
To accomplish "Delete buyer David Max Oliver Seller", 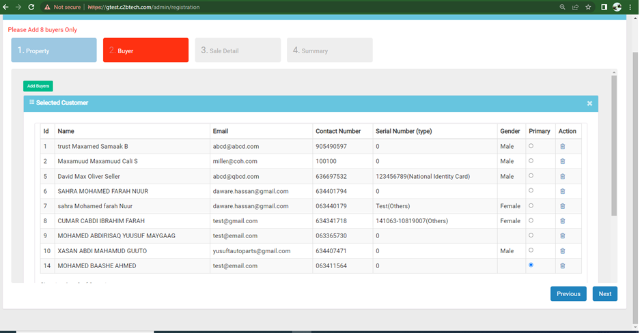I will [x=562, y=176].
